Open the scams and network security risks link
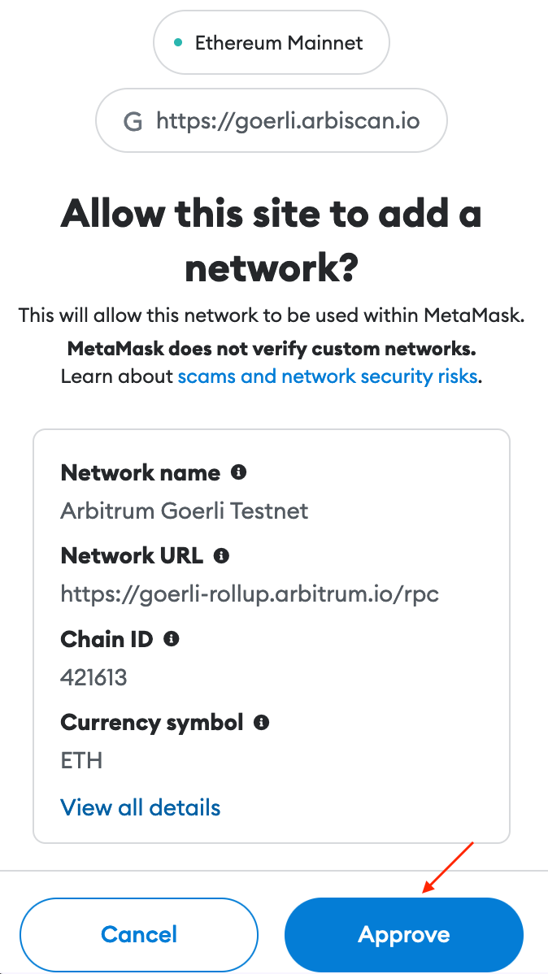Viewport: 548px width, 974px height. [x=328, y=376]
